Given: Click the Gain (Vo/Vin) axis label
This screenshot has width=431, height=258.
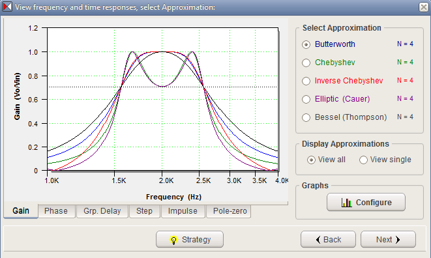Looking at the screenshot, I should pyautogui.click(x=17, y=96).
